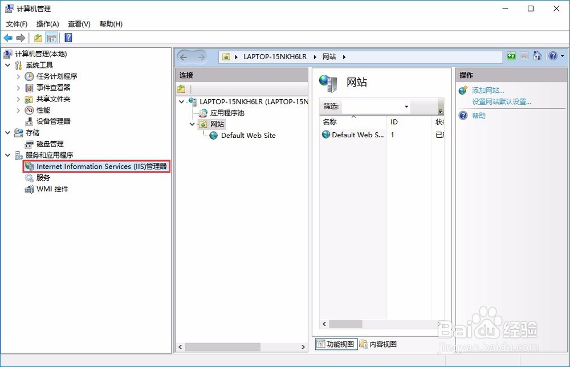This screenshot has height=367, width=570.
Task: Select the 服务 tree node
Action: [43, 178]
